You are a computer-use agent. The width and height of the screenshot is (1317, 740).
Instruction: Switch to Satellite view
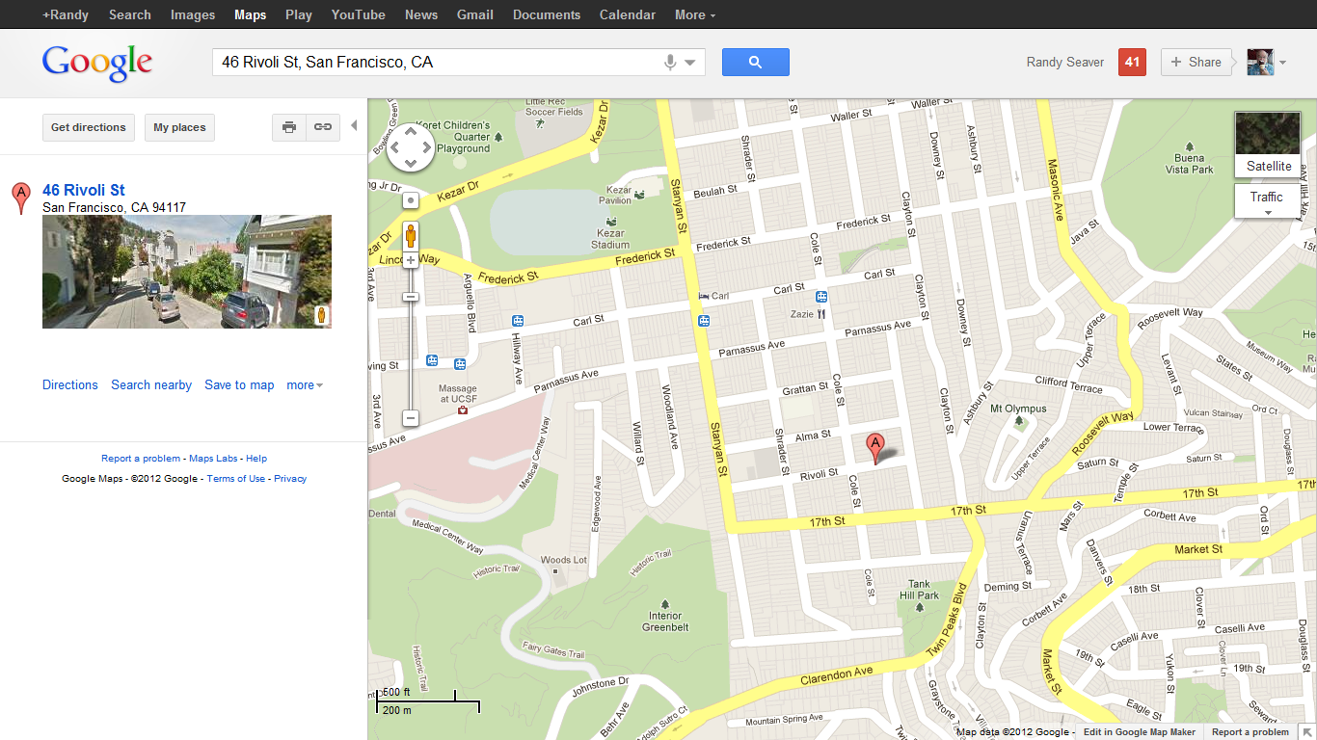[x=1268, y=145]
